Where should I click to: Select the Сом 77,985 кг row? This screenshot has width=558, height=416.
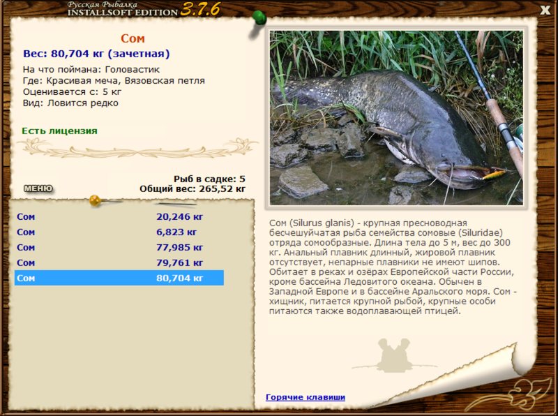(119, 247)
